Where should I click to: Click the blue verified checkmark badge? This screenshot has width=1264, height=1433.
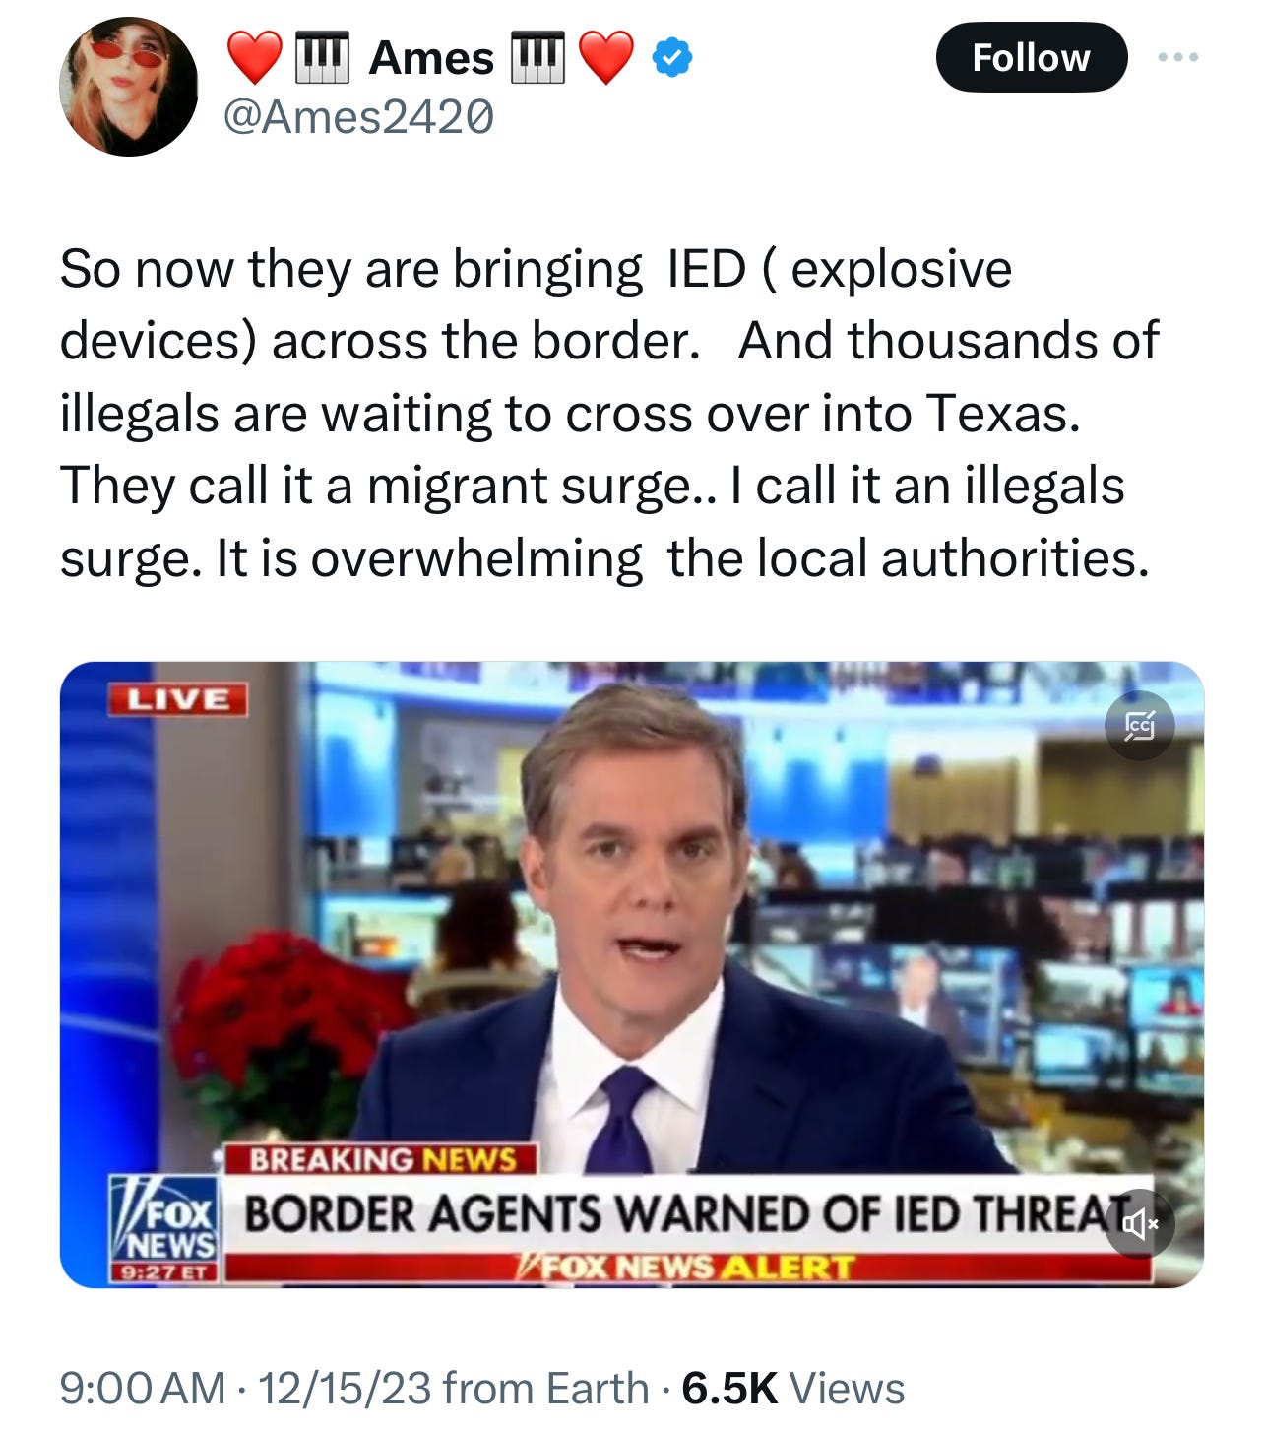click(x=672, y=58)
